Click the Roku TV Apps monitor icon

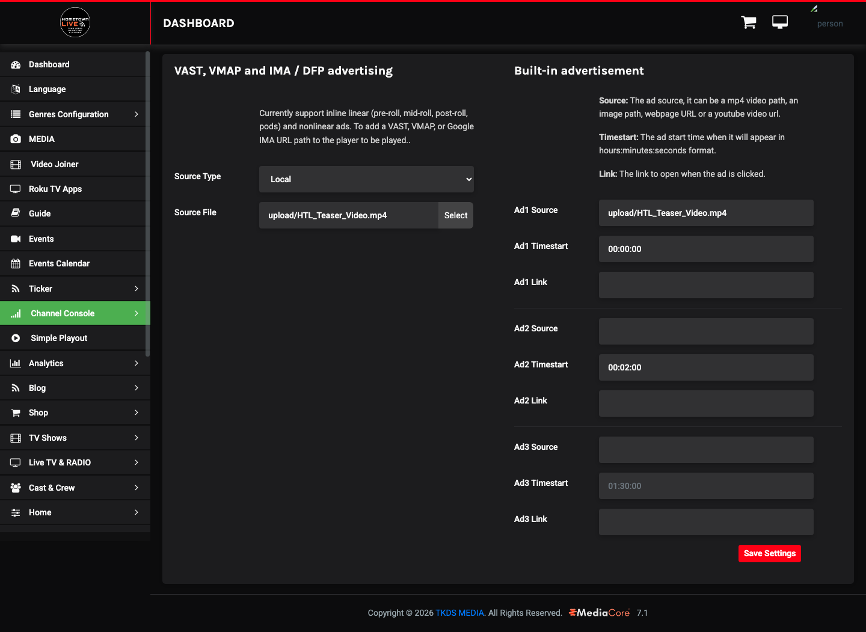click(x=16, y=189)
